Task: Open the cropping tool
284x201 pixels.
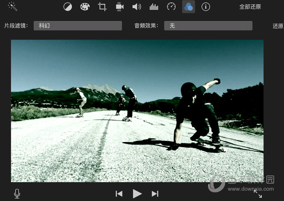Action: (x=102, y=7)
